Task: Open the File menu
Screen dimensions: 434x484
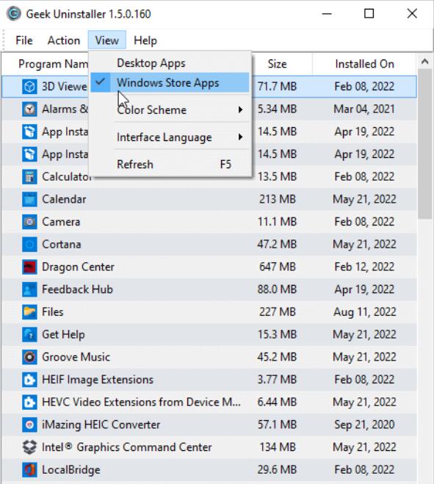Action: coord(24,40)
